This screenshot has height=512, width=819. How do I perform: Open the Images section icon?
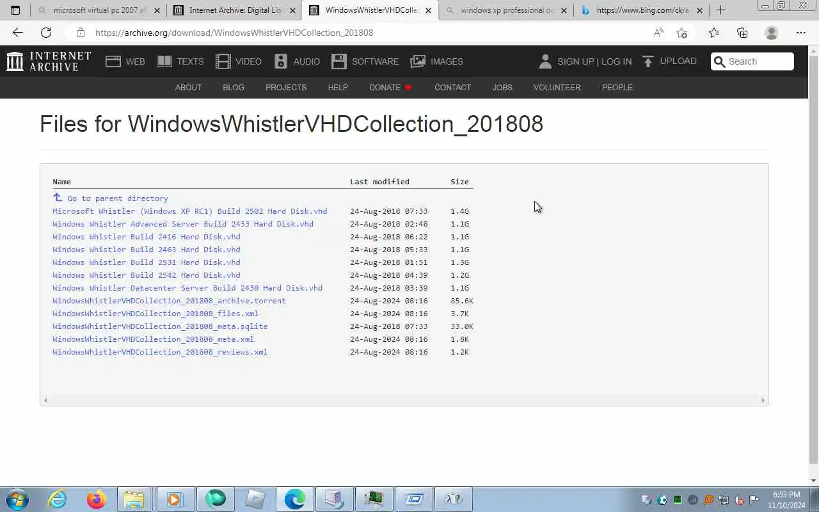point(418,61)
